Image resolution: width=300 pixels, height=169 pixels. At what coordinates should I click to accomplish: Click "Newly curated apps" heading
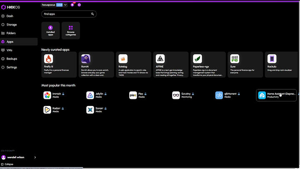[55, 50]
